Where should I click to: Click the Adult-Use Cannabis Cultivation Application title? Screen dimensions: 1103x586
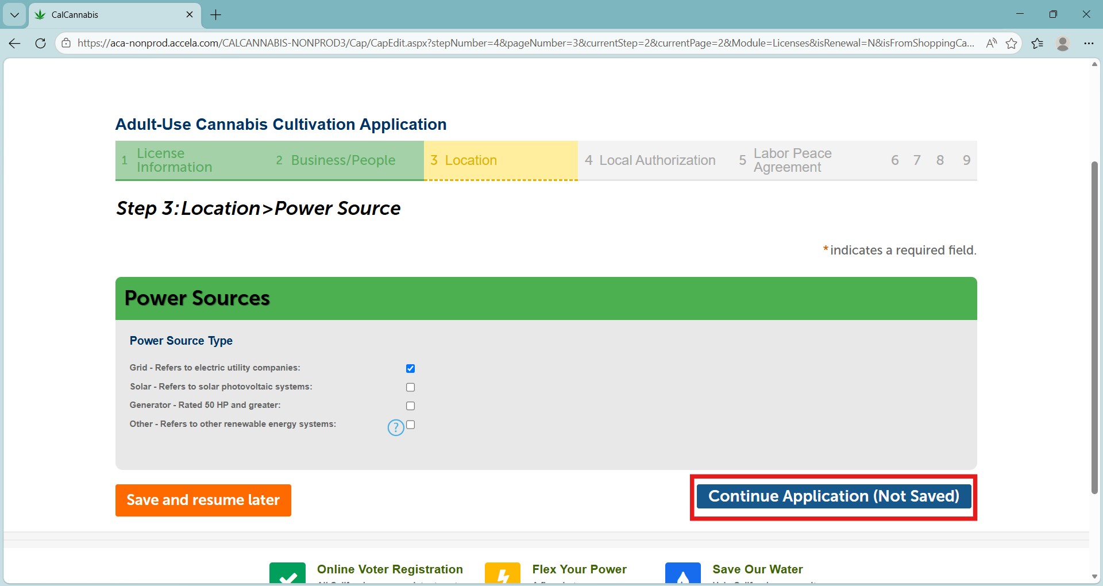coord(281,124)
